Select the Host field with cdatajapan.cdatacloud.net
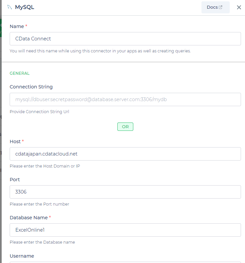 point(125,154)
